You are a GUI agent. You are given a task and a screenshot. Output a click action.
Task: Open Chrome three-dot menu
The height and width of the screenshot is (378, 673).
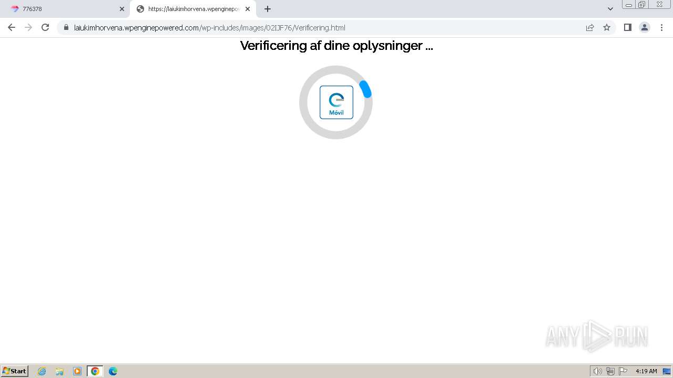pyautogui.click(x=661, y=27)
